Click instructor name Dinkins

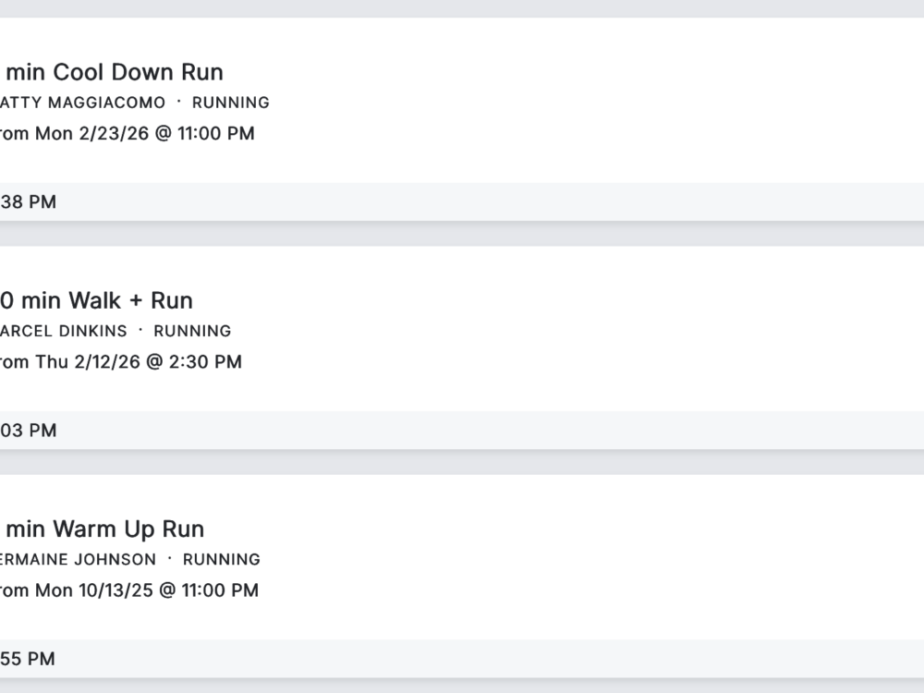coord(64,331)
